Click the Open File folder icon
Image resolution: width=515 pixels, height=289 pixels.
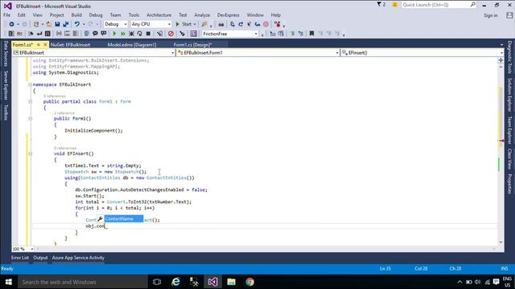point(49,24)
